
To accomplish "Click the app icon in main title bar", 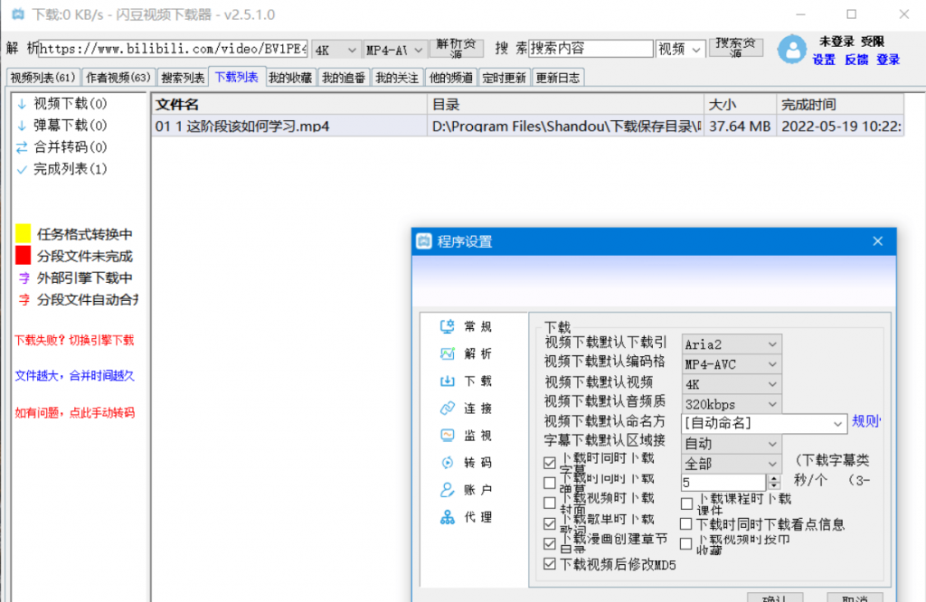I will (18, 14).
